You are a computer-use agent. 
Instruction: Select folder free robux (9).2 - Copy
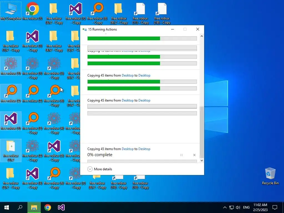coord(119,13)
